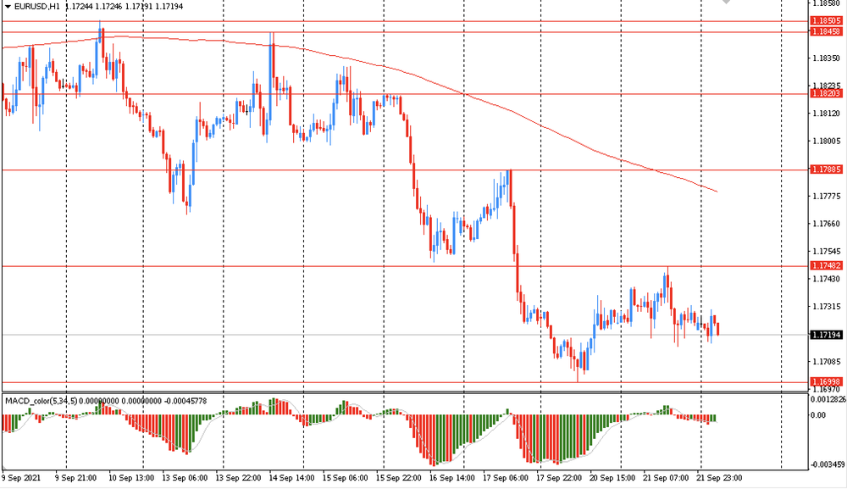
Task: Click the 1.17315 price scale value
Action: pyautogui.click(x=827, y=307)
